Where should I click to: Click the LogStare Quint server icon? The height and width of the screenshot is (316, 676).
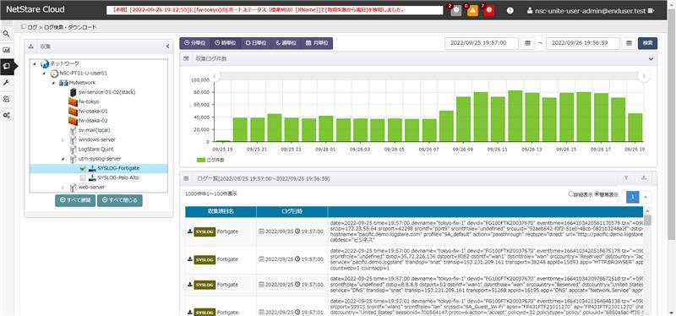[x=73, y=150]
